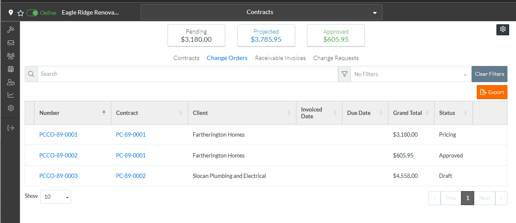The image size is (516, 223).
Task: Switch to the Change Requests tab
Action: [336, 58]
